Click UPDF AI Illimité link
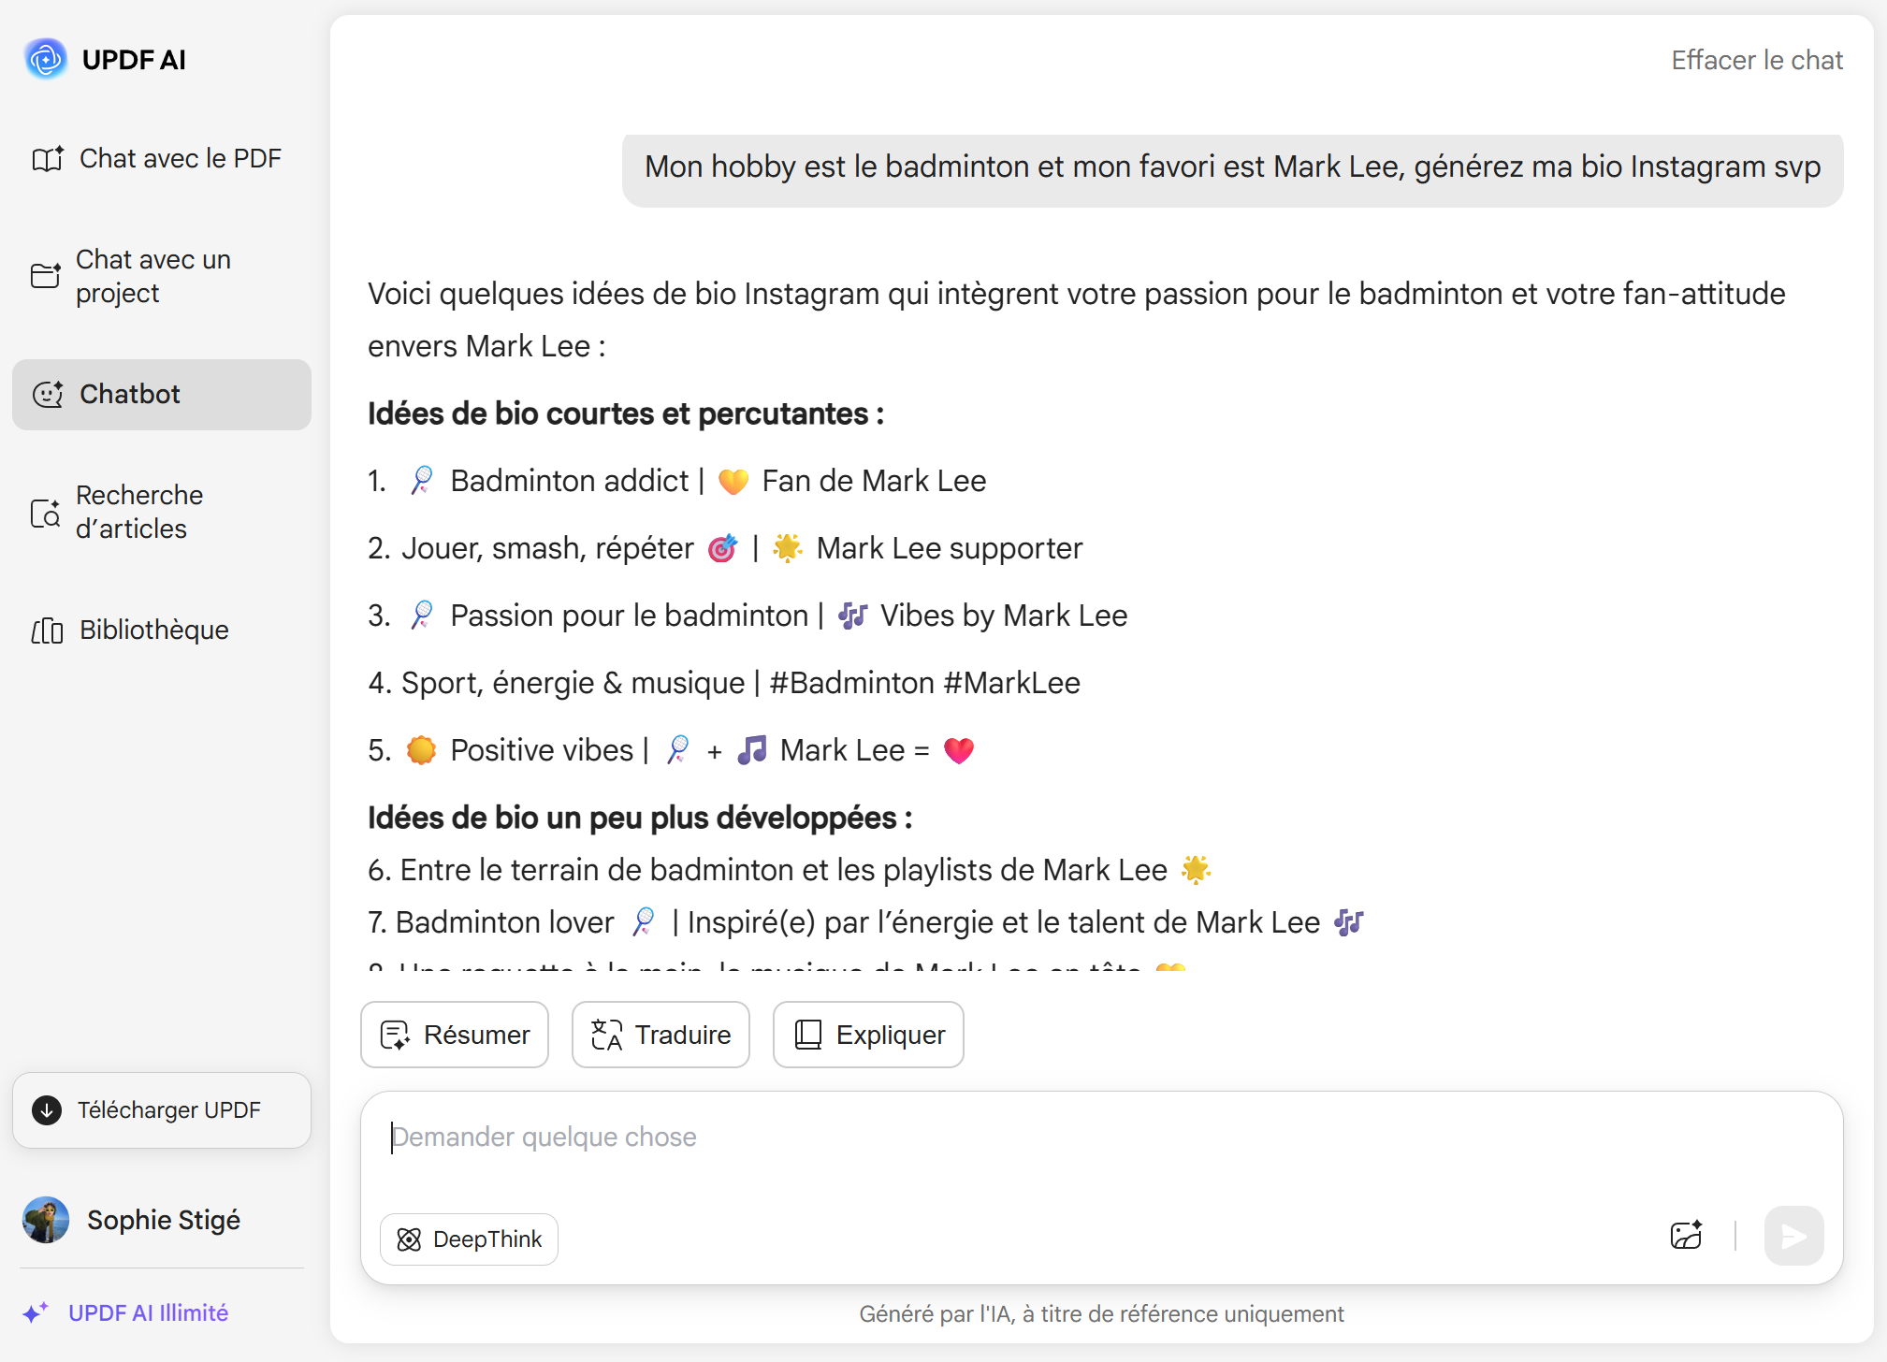This screenshot has height=1362, width=1887. pos(148,1313)
